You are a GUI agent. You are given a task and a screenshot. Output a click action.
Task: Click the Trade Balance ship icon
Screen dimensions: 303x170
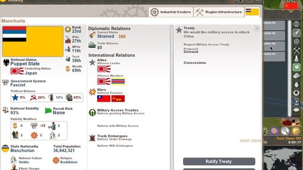92,45
